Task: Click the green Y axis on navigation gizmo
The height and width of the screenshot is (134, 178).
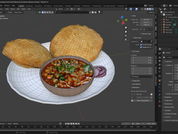Action: [126, 20]
